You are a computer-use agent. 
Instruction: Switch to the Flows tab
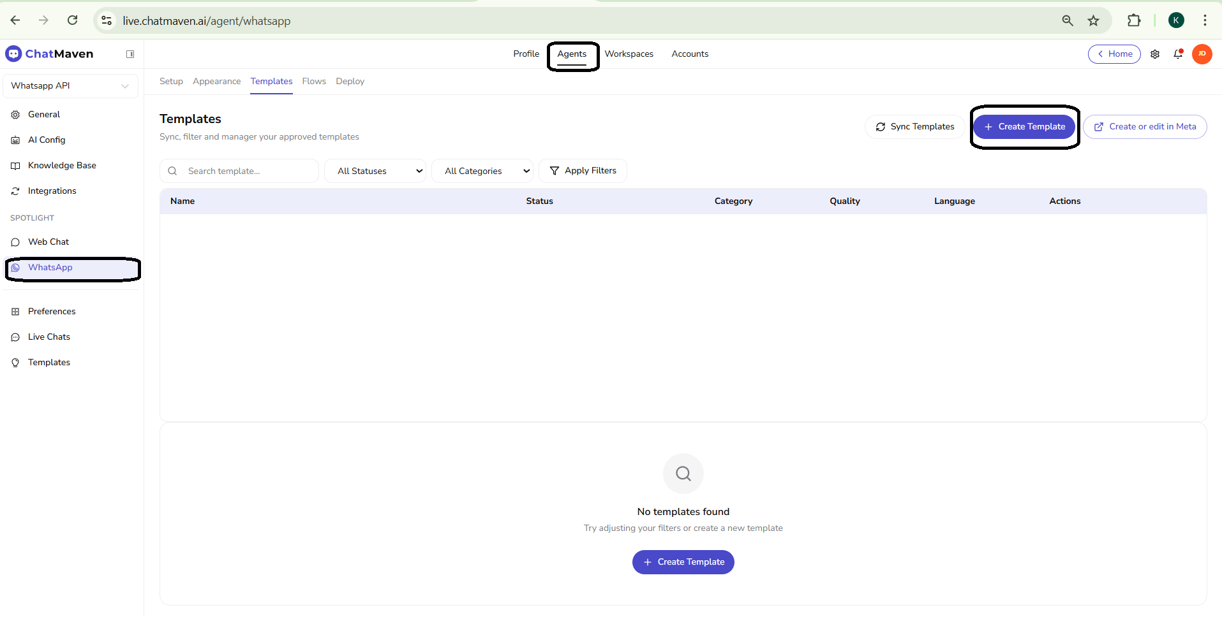(x=314, y=82)
